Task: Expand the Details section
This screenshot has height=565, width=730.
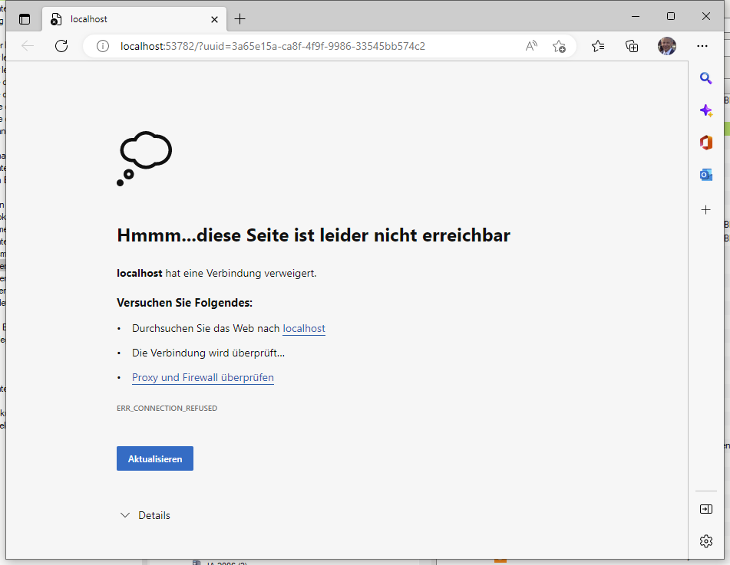Action: tap(145, 515)
